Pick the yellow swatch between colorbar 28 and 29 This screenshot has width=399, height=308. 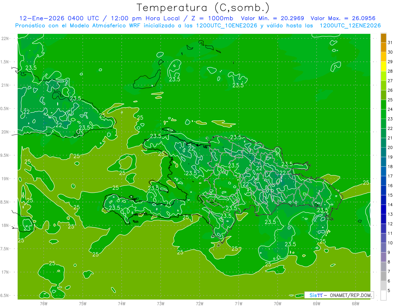383,66
